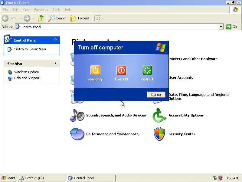Open the User Accounts category
The height and width of the screenshot is (182, 242).
point(181,78)
